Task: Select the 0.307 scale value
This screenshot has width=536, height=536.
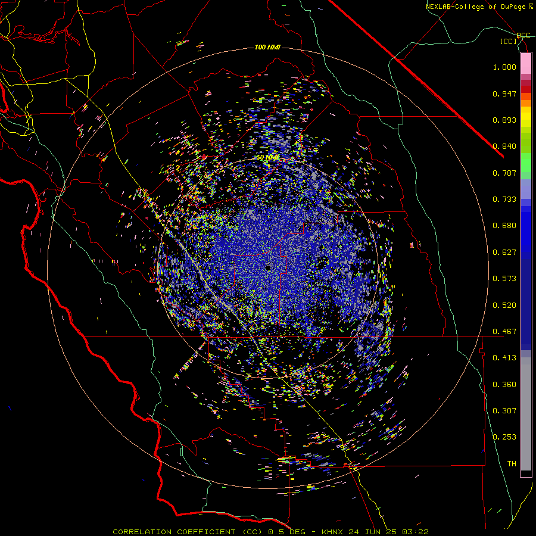Action: coord(504,411)
